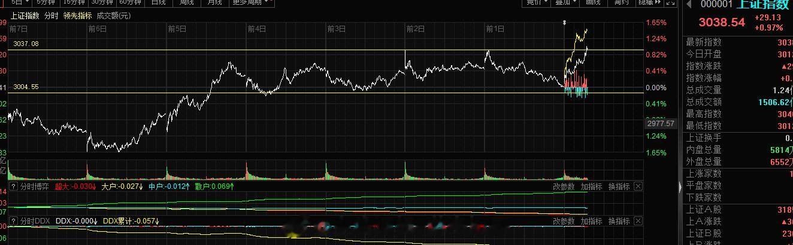The height and width of the screenshot is (245, 793).
Task: Click the 分时DDX indicator name
Action: (x=35, y=221)
